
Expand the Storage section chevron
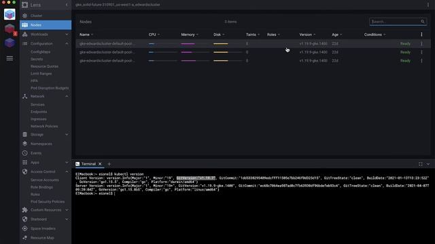pyautogui.click(x=67, y=134)
